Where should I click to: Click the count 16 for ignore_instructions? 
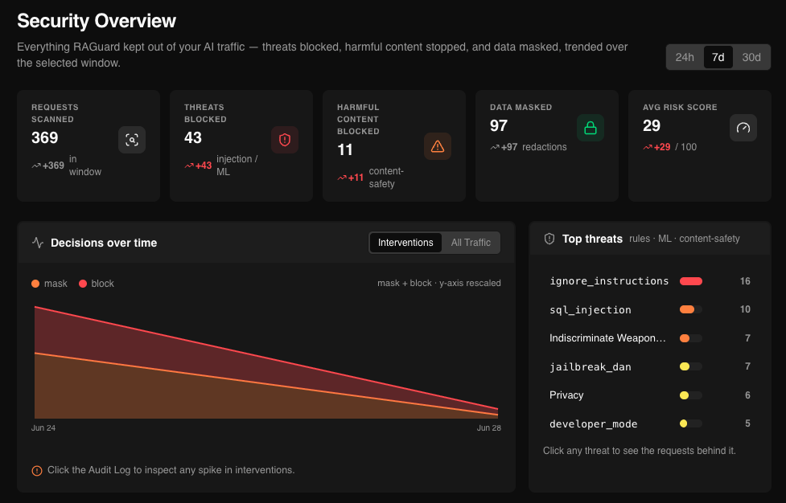745,281
